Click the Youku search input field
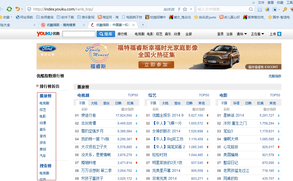The height and width of the screenshot is (181, 293). point(79,34)
